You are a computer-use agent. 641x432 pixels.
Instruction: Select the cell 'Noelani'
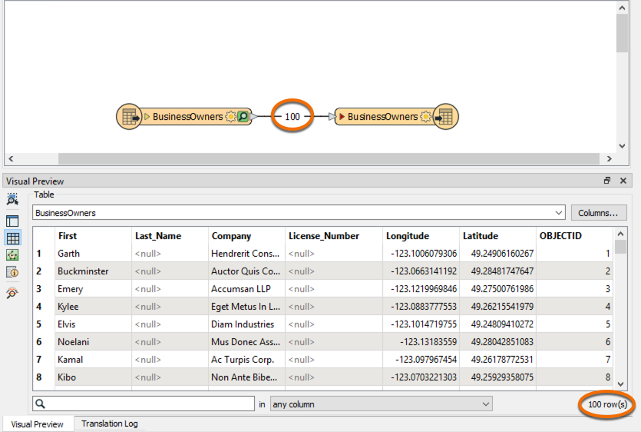[x=94, y=341]
